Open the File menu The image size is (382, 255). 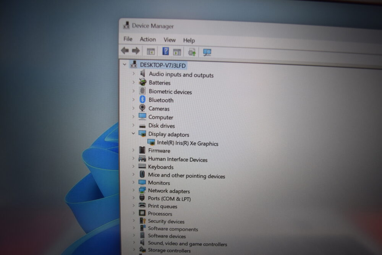[x=128, y=39]
